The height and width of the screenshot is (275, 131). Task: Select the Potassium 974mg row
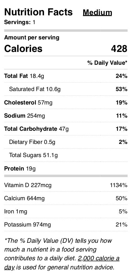(66, 225)
